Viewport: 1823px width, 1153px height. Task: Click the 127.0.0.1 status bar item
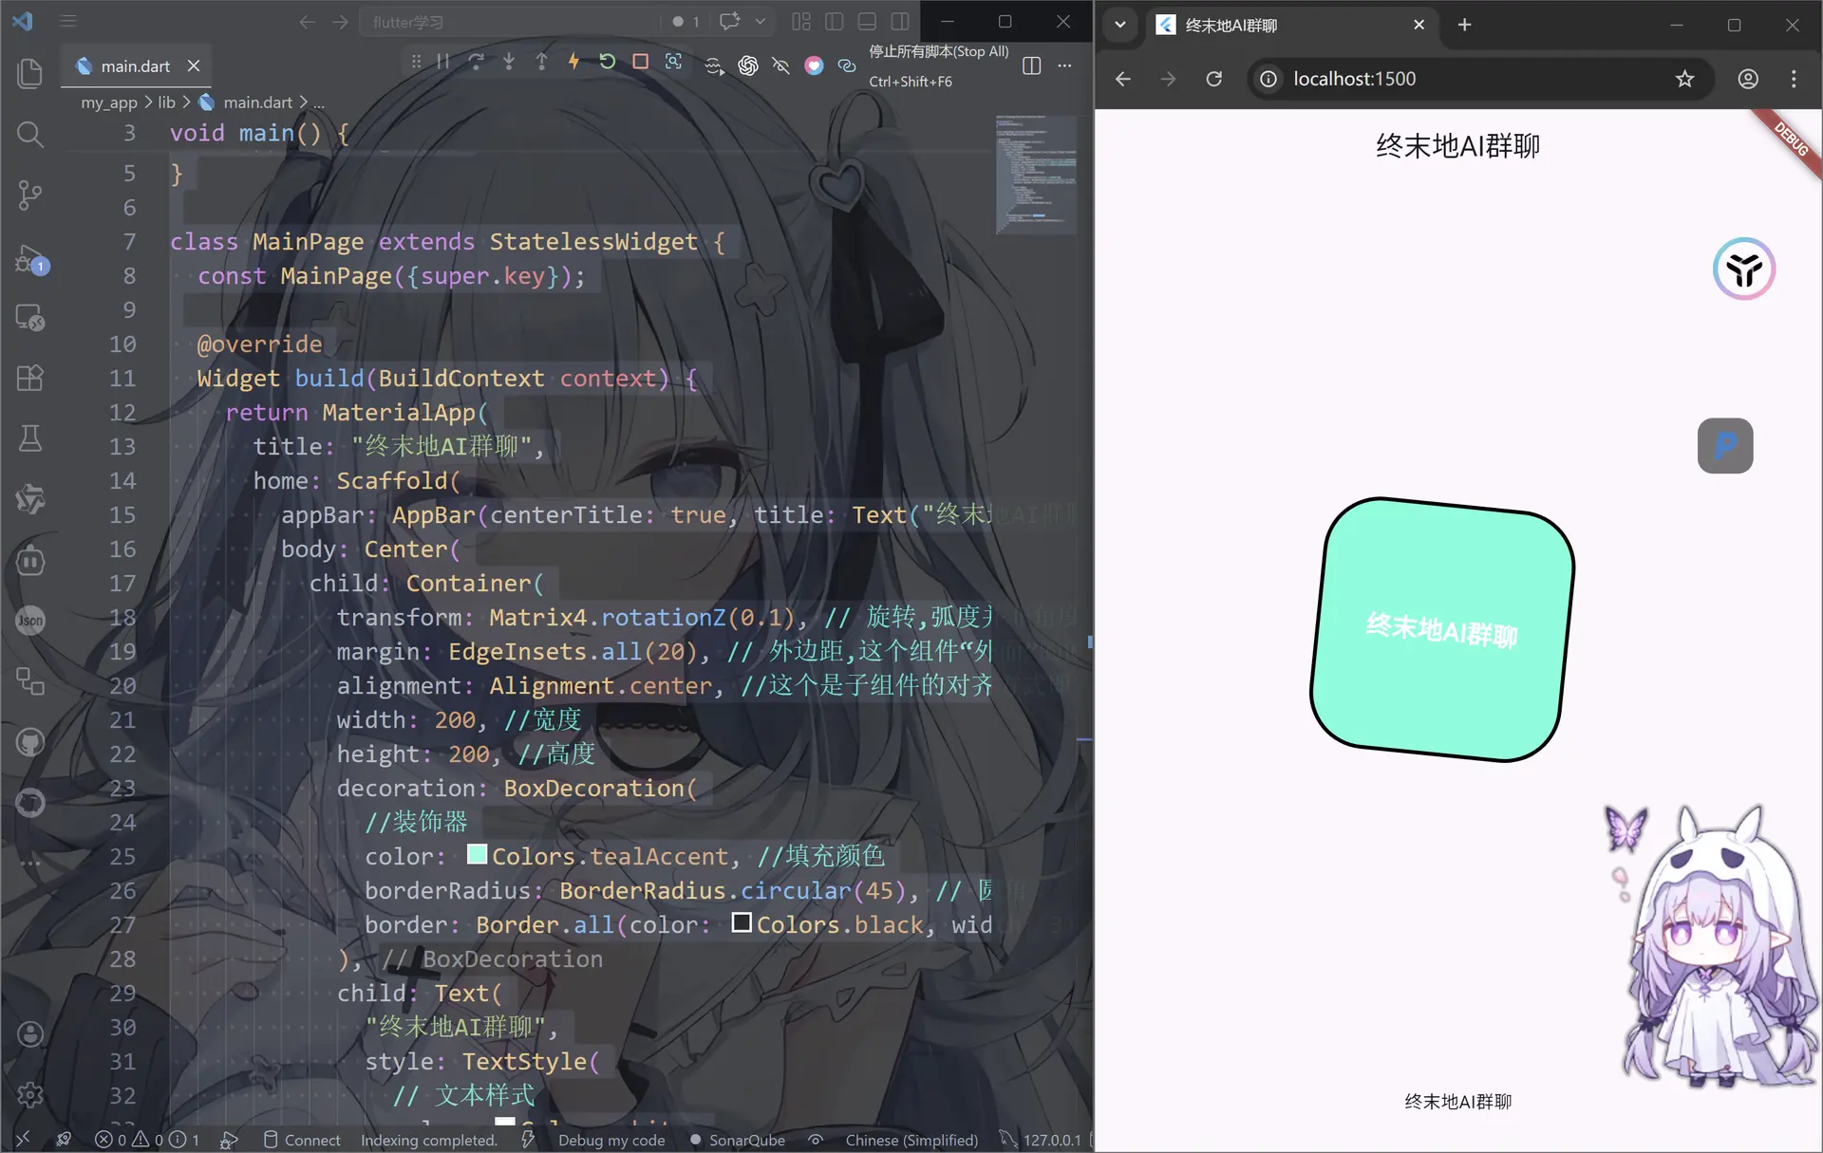[1041, 1140]
